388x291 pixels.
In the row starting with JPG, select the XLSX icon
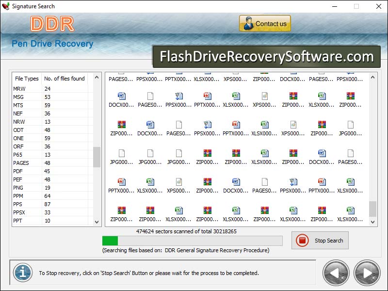click(264, 153)
